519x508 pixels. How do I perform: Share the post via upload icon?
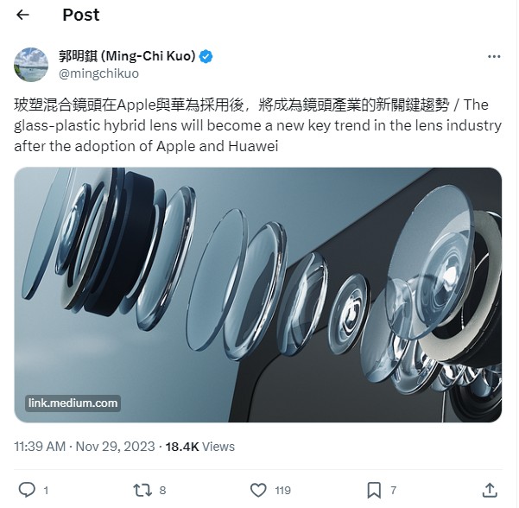coord(490,490)
